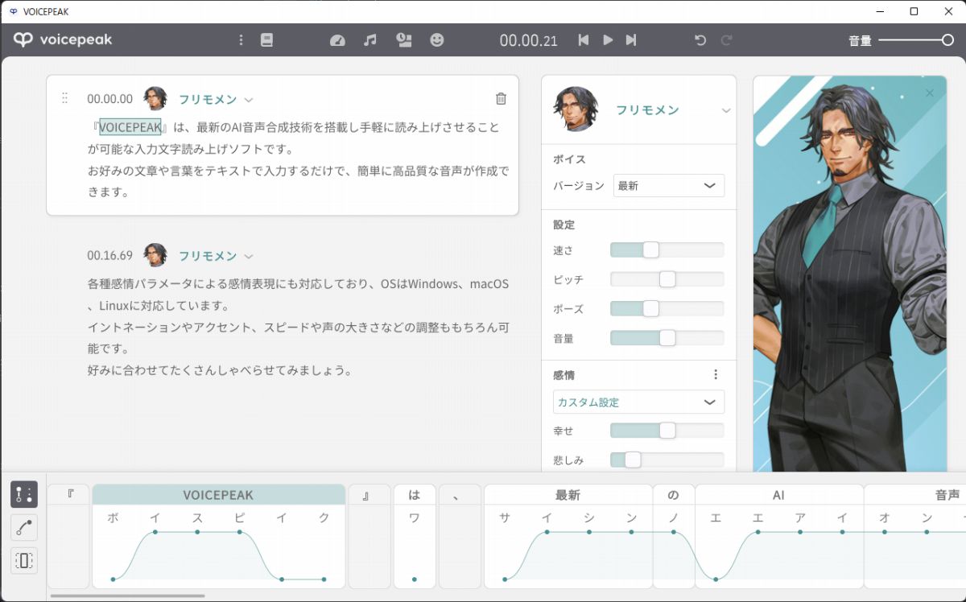966x602 pixels.
Task: Click the second text block paragraph
Action: (298, 328)
